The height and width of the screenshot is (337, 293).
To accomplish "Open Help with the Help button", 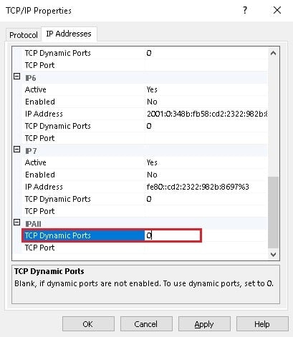I will point(262,324).
